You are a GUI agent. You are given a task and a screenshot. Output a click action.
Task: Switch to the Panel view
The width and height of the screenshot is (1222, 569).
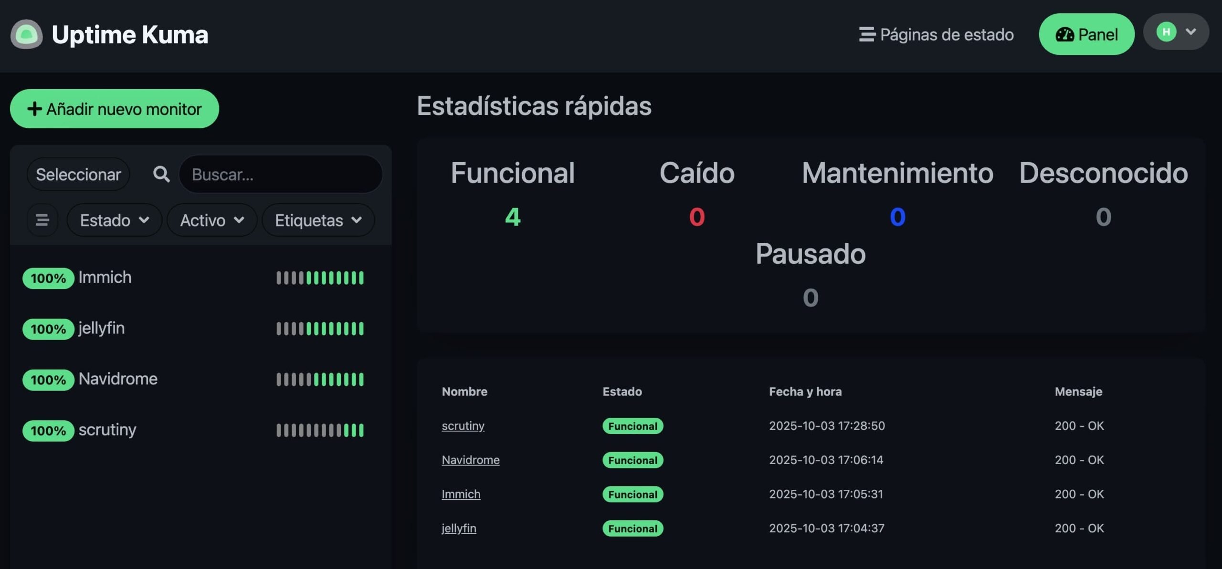pos(1086,34)
